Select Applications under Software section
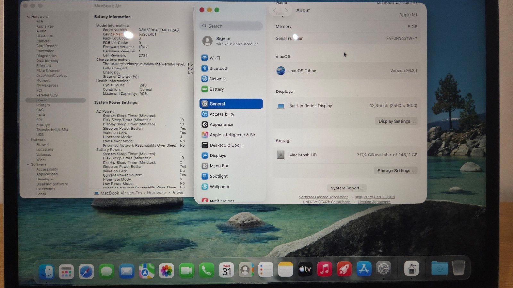This screenshot has width=513, height=288. (x=47, y=174)
